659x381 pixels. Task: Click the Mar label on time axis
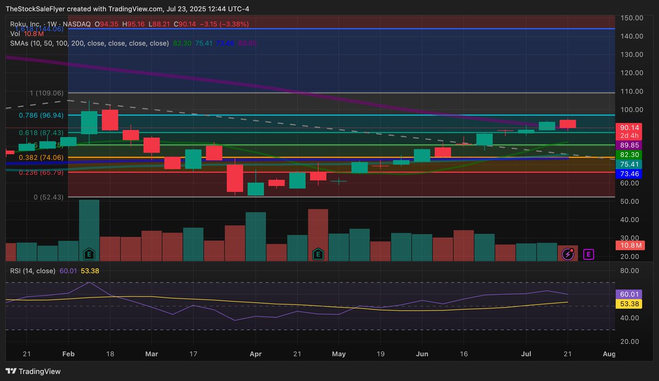151,354
